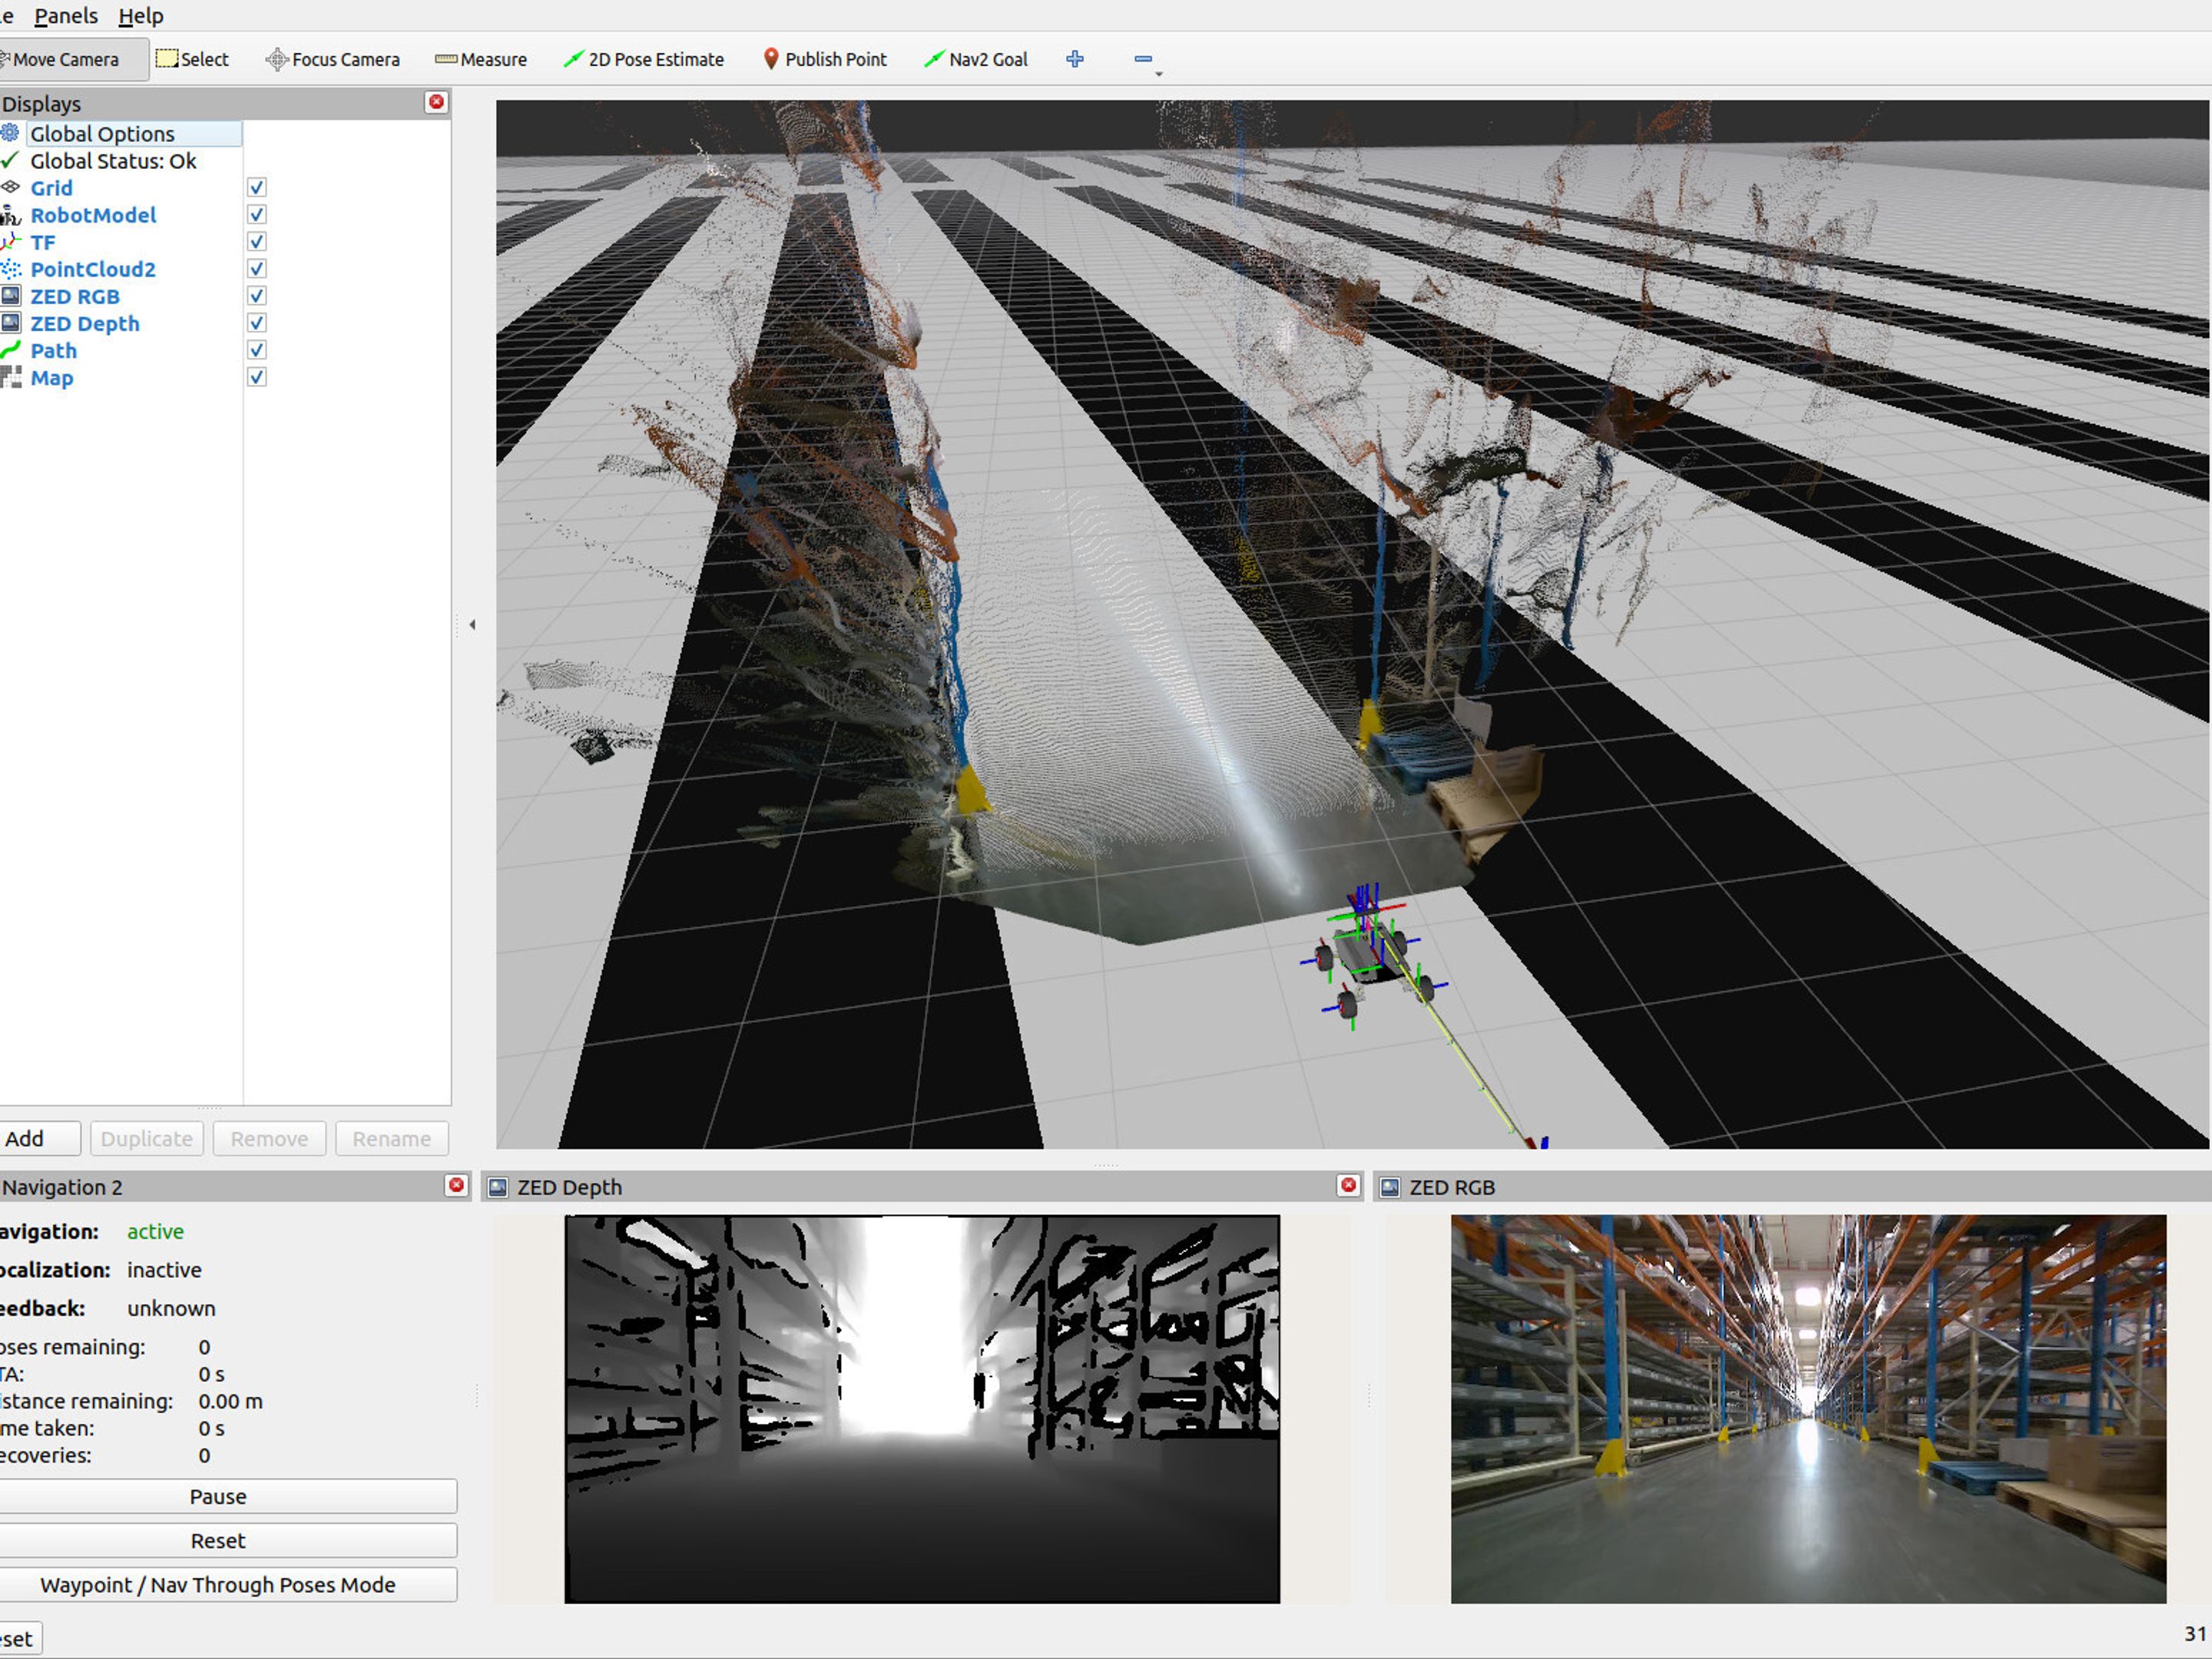Image resolution: width=2212 pixels, height=1659 pixels.
Task: Open the Panels menu
Action: point(66,16)
